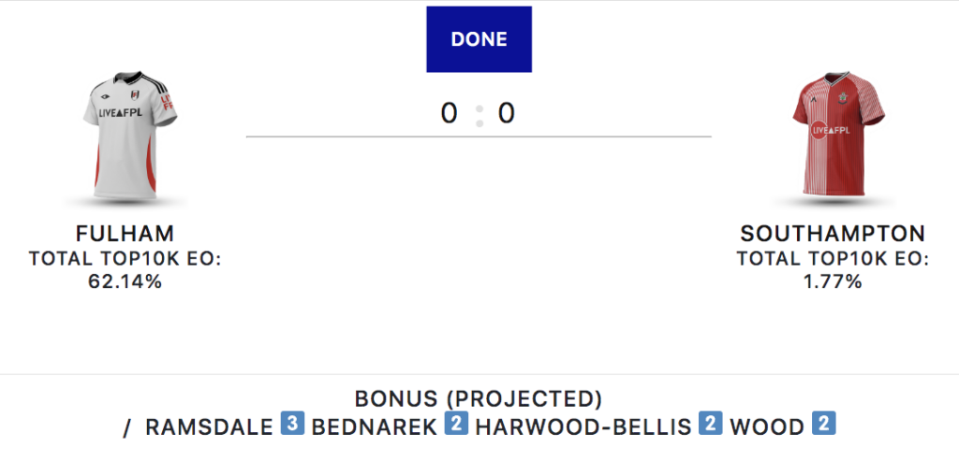Click the 2 bonus badge beside Bednarek
959x449 pixels.
[x=457, y=426]
